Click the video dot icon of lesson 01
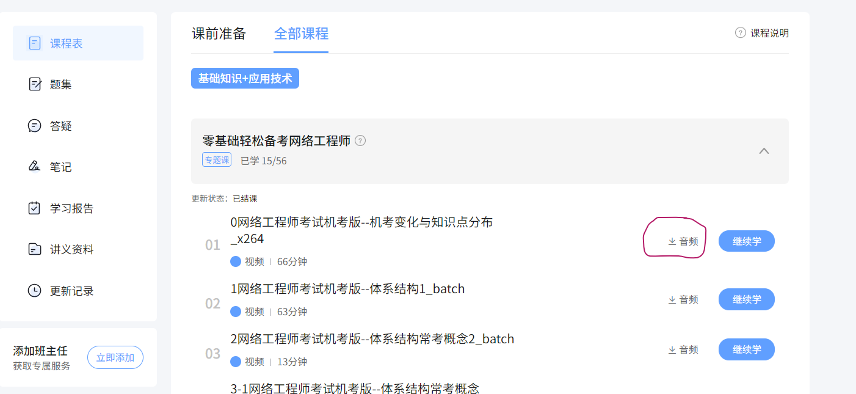 point(236,261)
